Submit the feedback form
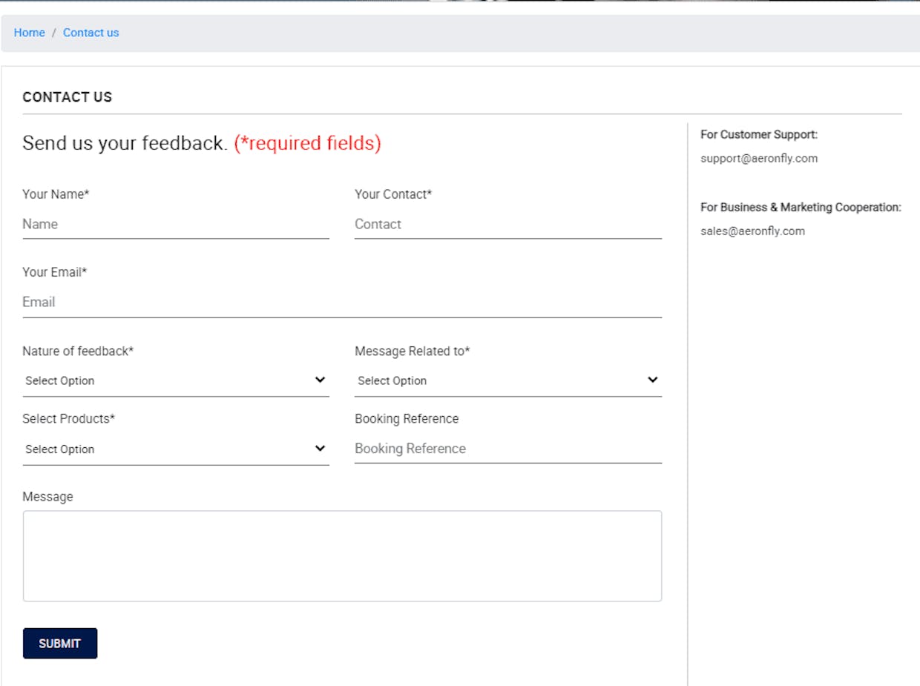 (60, 644)
